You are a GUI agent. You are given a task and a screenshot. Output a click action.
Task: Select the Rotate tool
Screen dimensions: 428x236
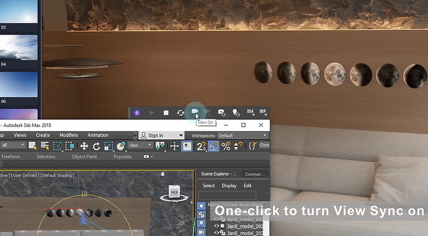[96, 146]
